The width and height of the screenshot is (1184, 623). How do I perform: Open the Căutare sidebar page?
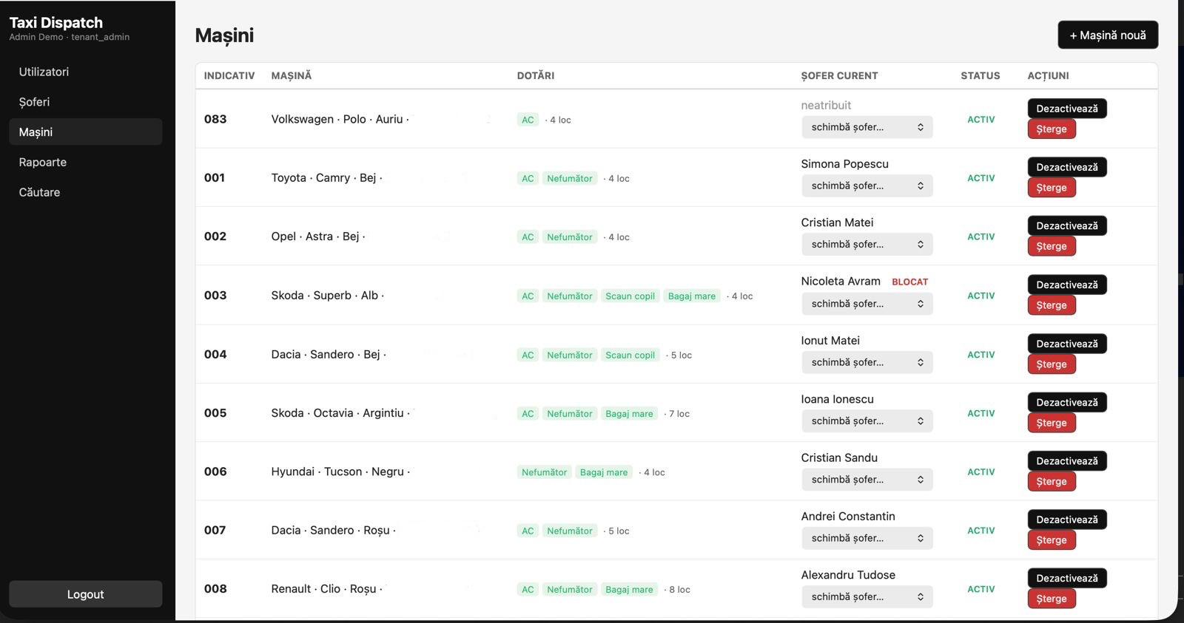click(39, 192)
